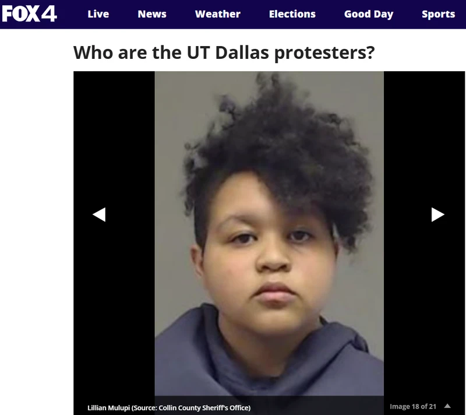
Task: Select Weather in the navigation bar
Action: coord(218,14)
